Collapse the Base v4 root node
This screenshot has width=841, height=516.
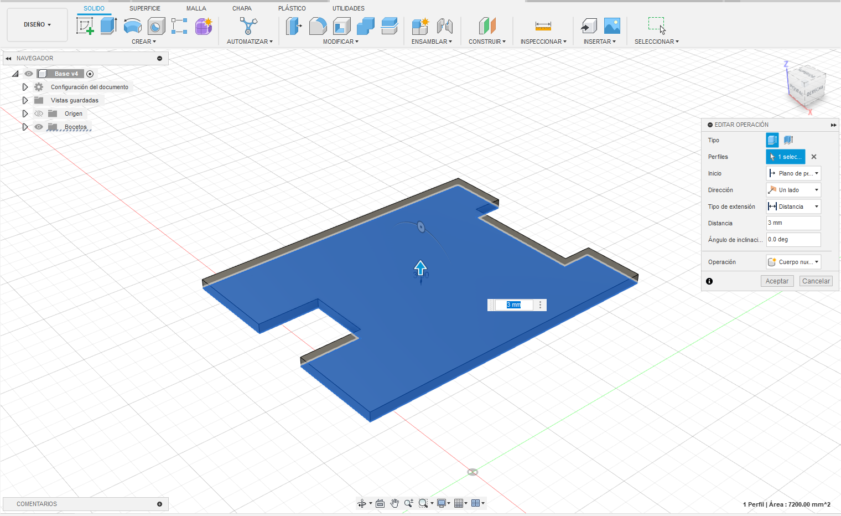click(15, 74)
